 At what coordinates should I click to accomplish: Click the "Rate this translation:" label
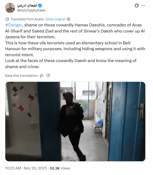coord(22,76)
